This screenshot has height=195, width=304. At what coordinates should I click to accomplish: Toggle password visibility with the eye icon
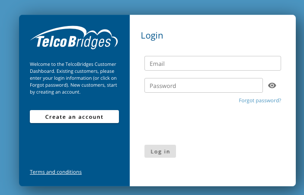click(272, 85)
